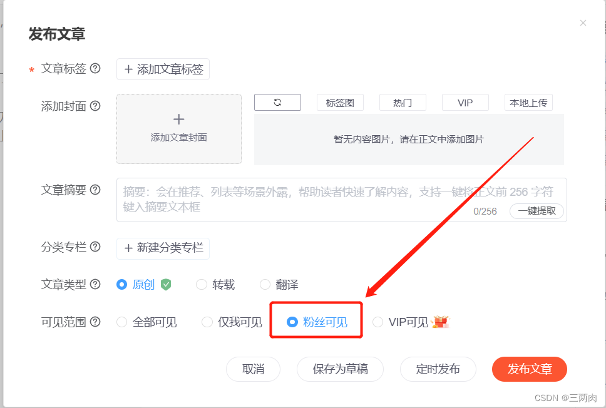
Task: Click 保存为草稿 to save draft
Action: (x=340, y=369)
